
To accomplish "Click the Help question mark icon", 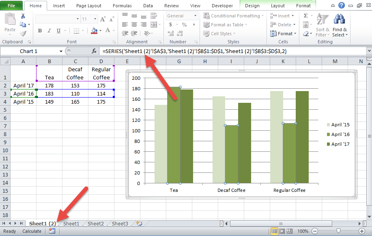I will (342, 5).
